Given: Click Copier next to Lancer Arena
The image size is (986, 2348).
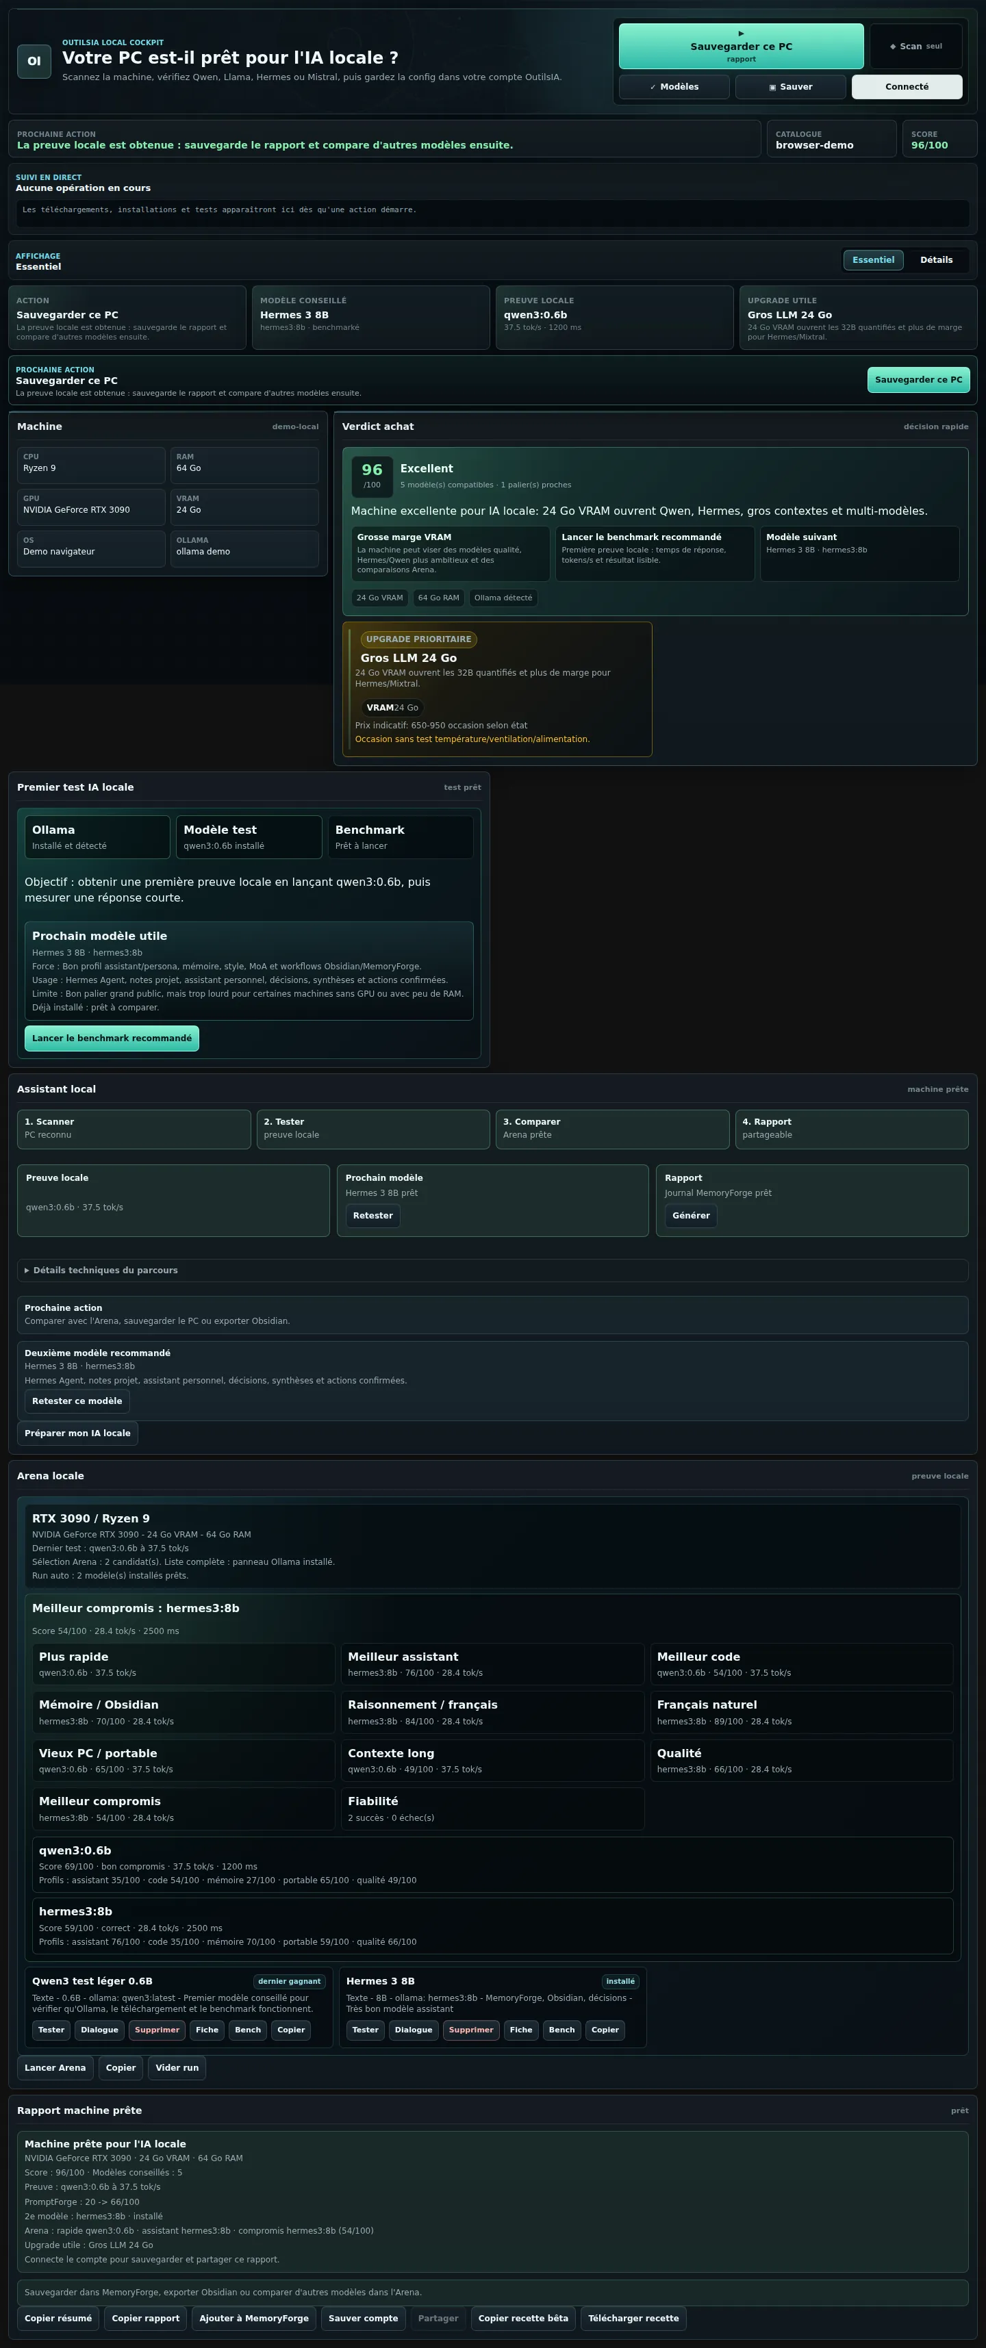Looking at the screenshot, I should 121,2067.
